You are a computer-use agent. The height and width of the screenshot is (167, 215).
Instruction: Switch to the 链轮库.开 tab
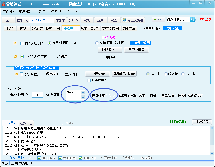[53, 28]
